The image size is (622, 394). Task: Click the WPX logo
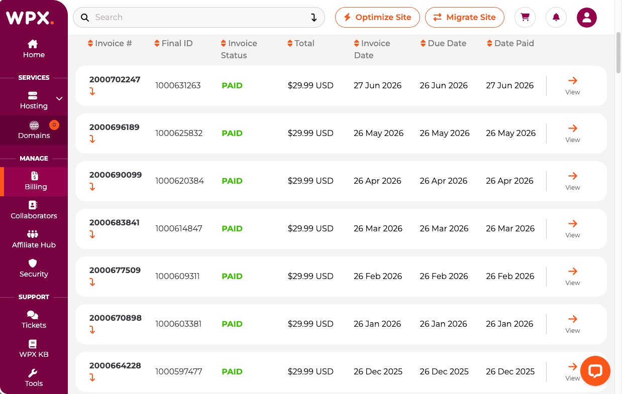coord(30,18)
